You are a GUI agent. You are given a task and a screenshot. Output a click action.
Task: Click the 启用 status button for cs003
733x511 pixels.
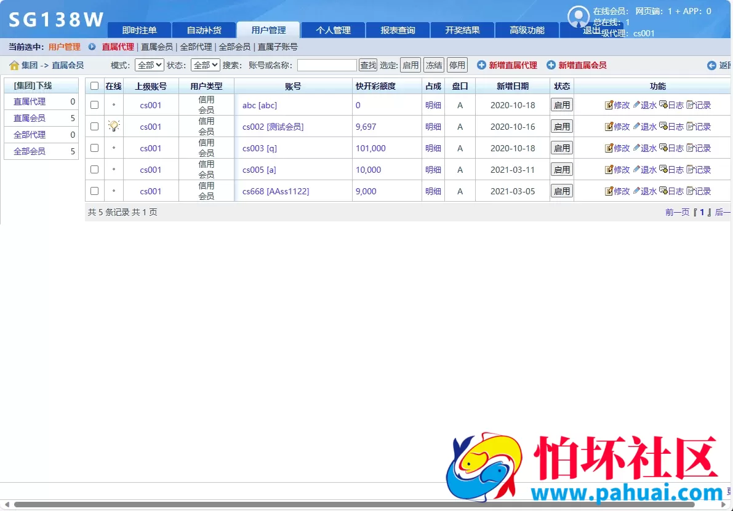point(561,148)
